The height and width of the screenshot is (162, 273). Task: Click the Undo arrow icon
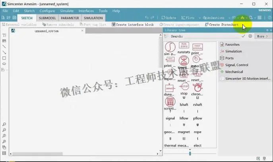[147, 18]
